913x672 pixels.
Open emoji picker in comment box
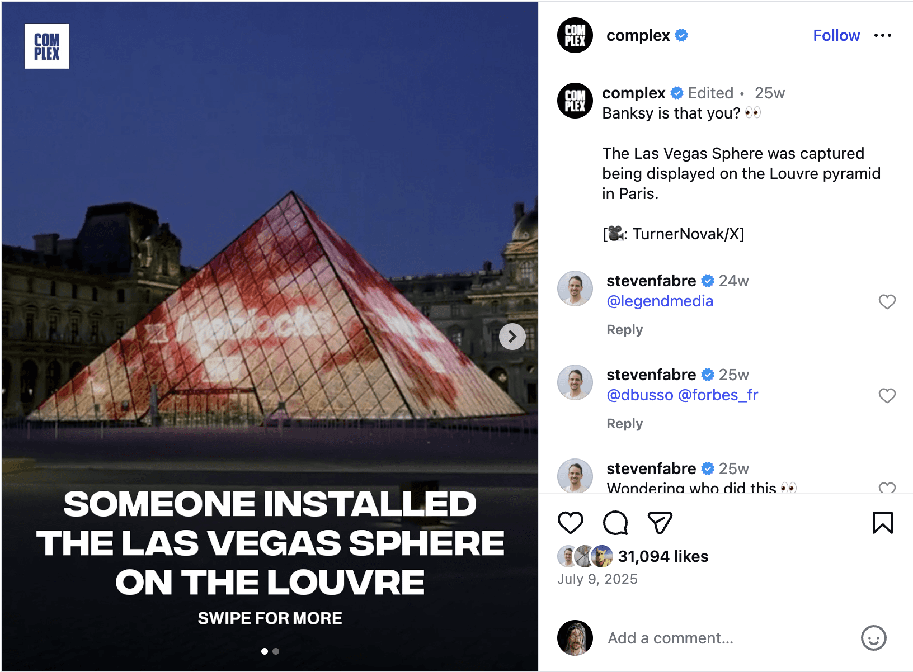pos(873,638)
